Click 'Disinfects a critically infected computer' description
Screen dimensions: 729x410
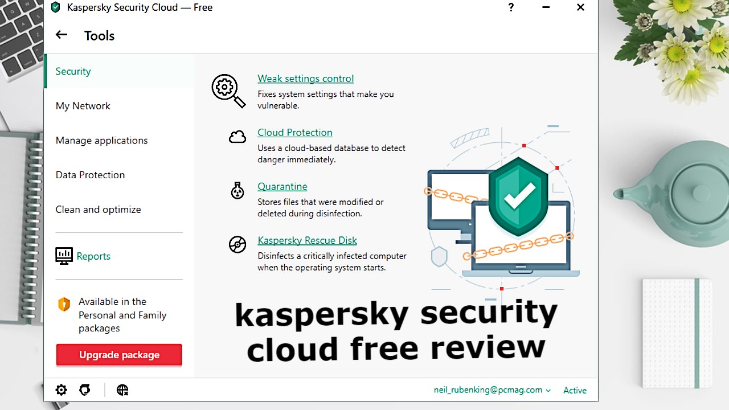332,262
